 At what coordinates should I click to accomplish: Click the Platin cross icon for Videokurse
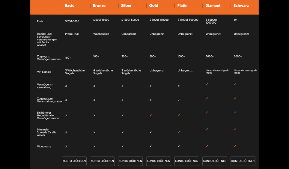tap(179, 147)
